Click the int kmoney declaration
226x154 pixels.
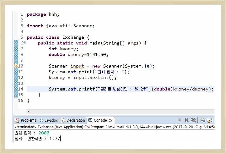tap(63, 49)
